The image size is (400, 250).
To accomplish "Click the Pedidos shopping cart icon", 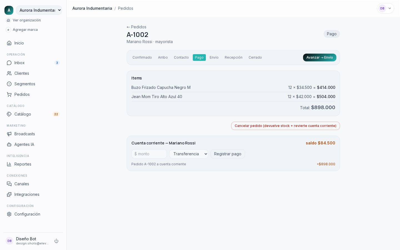I will pos(9,94).
